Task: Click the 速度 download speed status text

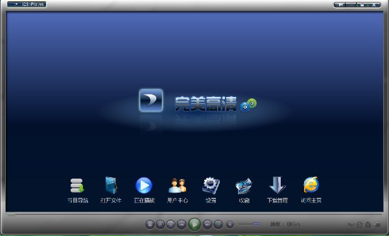Action: [x=285, y=224]
